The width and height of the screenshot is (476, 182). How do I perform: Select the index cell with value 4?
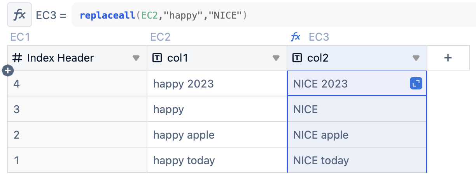coord(77,84)
